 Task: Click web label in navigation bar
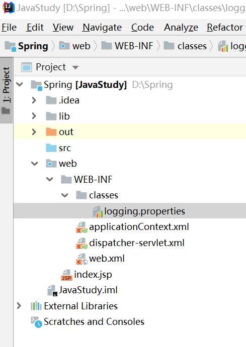81,46
